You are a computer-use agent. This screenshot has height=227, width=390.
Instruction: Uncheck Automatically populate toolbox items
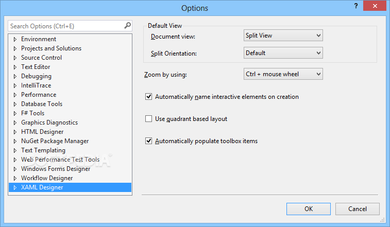148,141
